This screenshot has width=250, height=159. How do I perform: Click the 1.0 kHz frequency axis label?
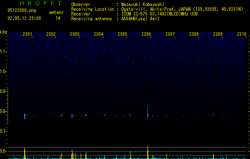click(3, 72)
